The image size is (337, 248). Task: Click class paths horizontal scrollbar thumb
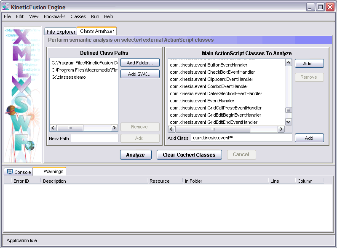coord(70,128)
